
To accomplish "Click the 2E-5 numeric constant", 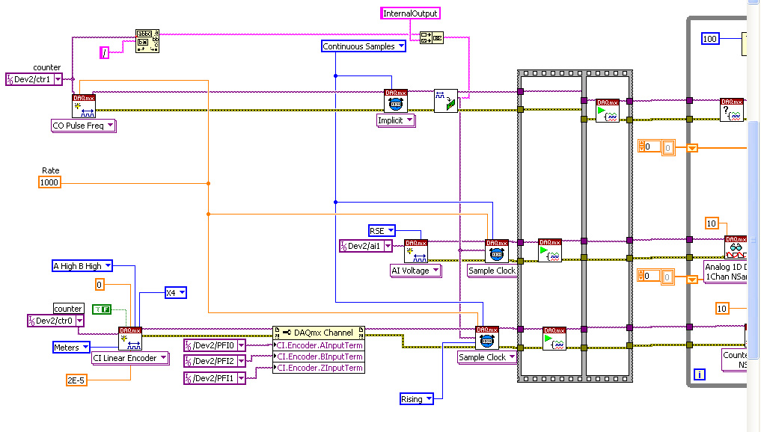I will (x=76, y=380).
